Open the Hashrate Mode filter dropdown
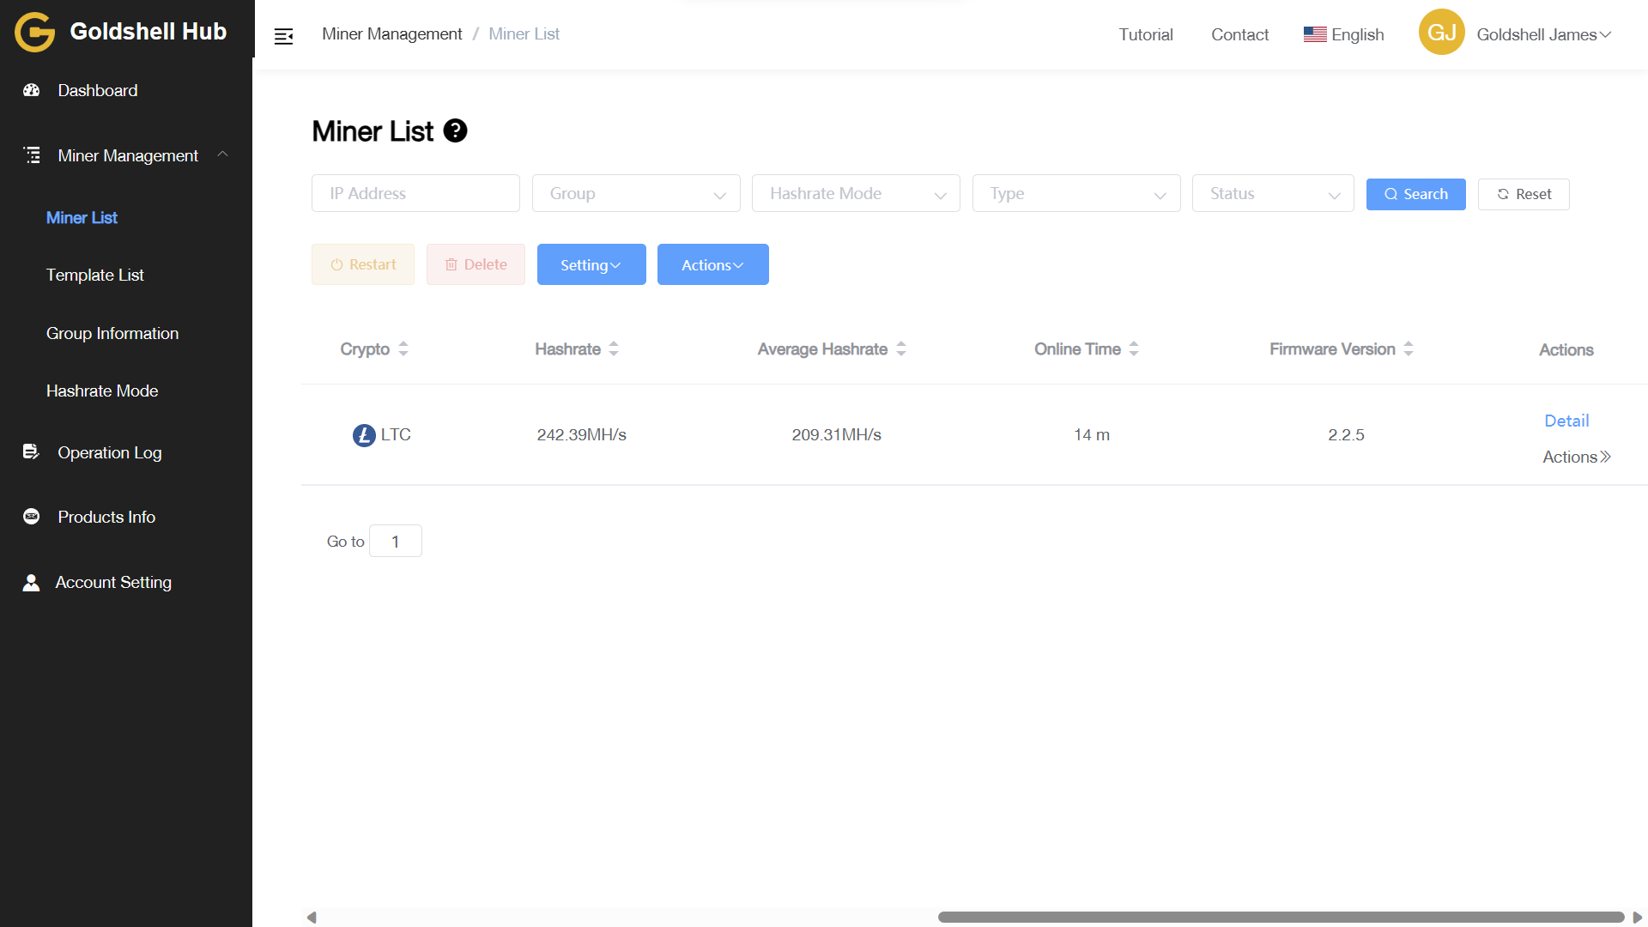 pos(856,194)
